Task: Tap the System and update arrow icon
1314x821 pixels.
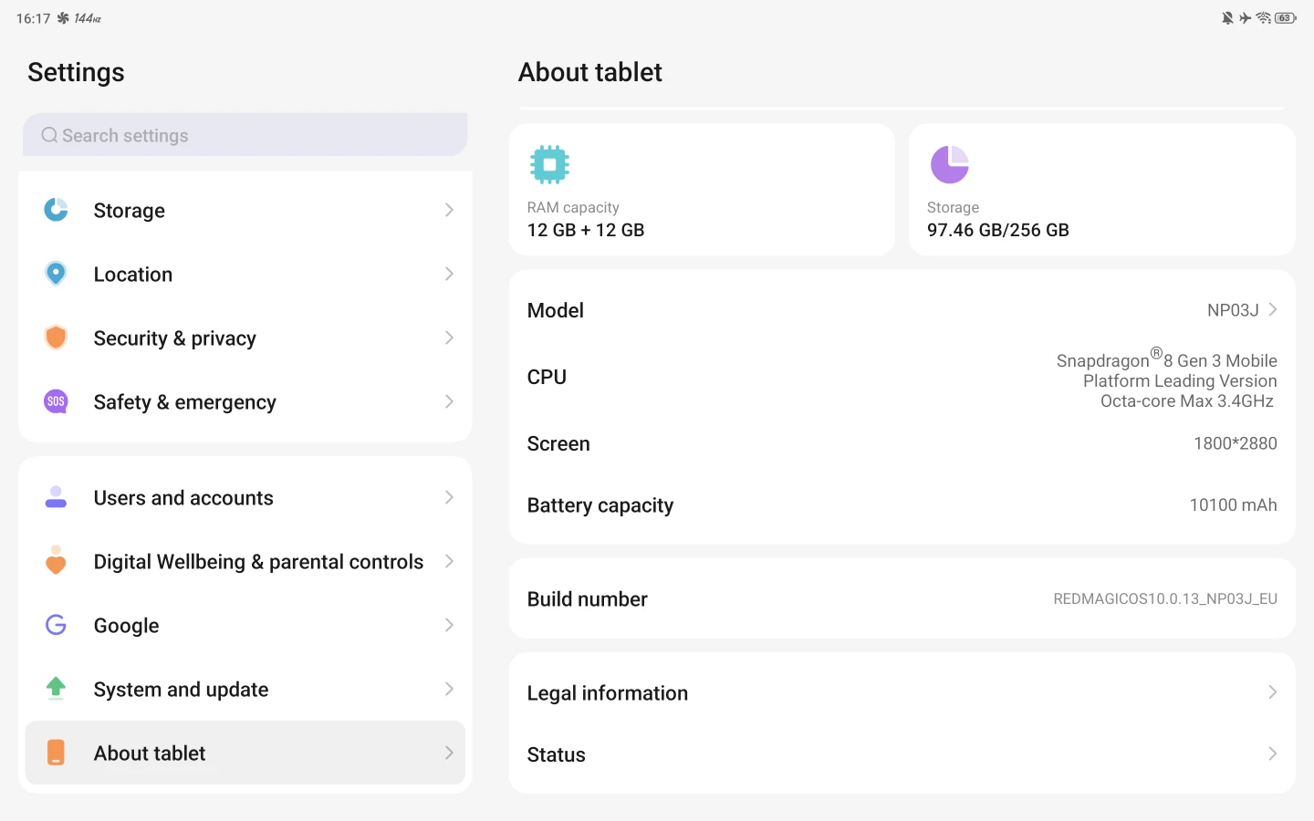Action: [x=56, y=689]
